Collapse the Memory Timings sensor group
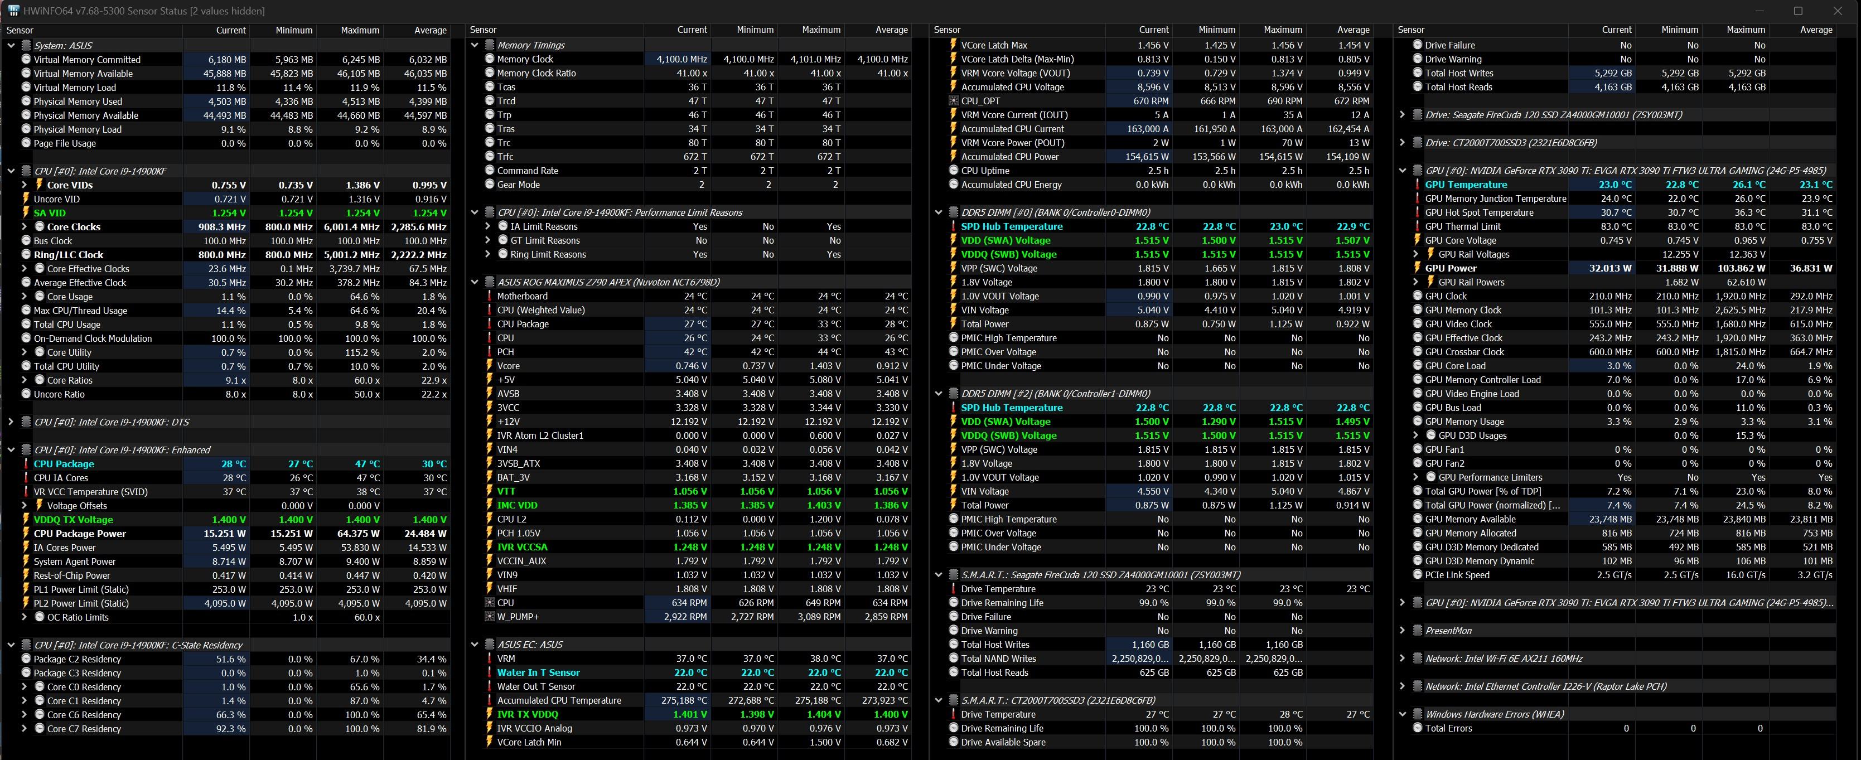1861x760 pixels. point(475,45)
